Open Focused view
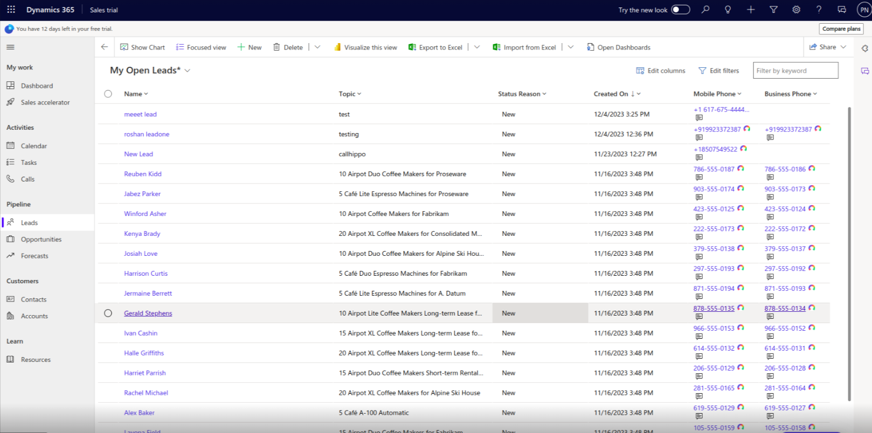872x433 pixels. click(x=201, y=47)
